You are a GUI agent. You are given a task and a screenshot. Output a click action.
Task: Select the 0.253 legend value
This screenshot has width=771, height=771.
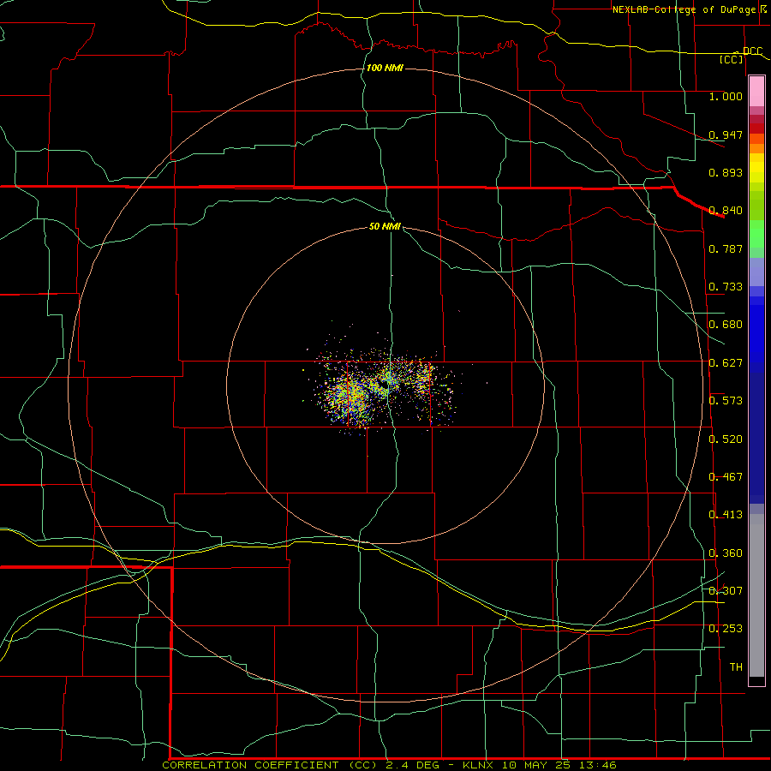[x=726, y=629]
